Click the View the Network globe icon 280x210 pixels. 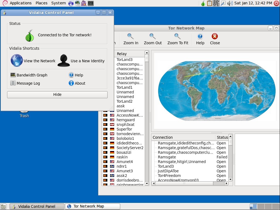pos(17,61)
